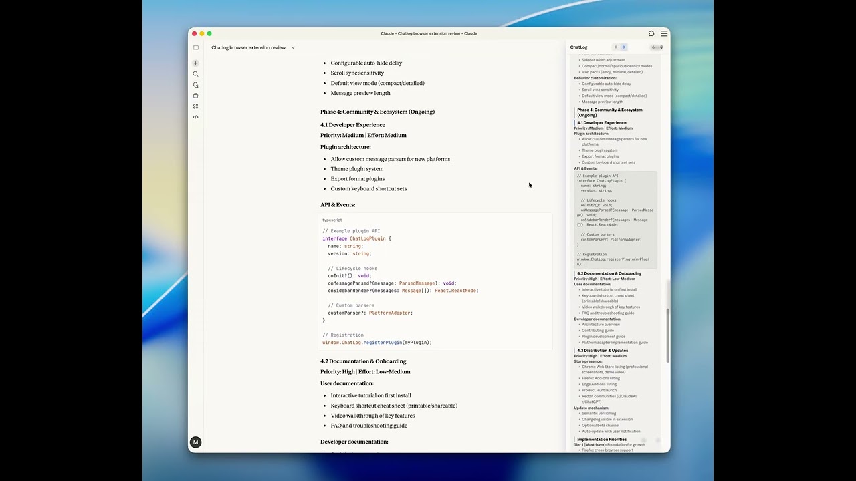Image resolution: width=856 pixels, height=481 pixels.
Task: Switch ChatLog to compact C mode
Action: click(x=616, y=47)
